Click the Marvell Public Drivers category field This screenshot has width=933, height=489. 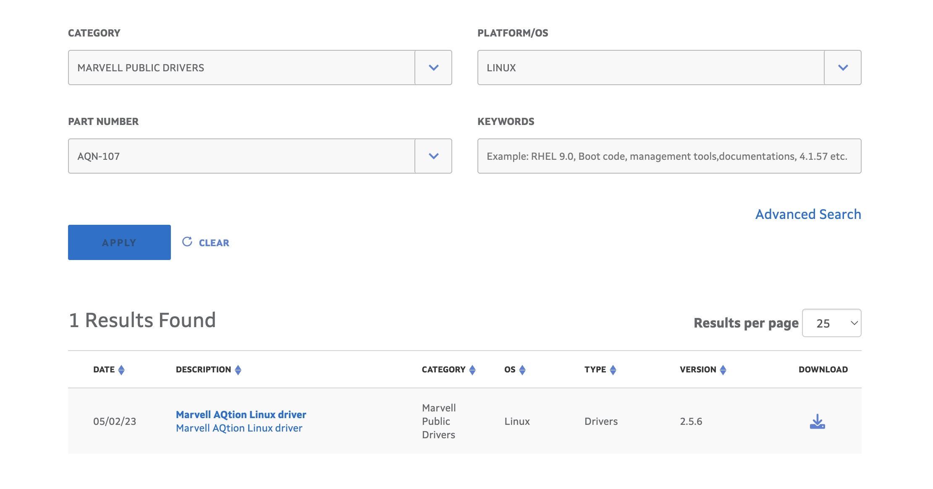(x=241, y=68)
